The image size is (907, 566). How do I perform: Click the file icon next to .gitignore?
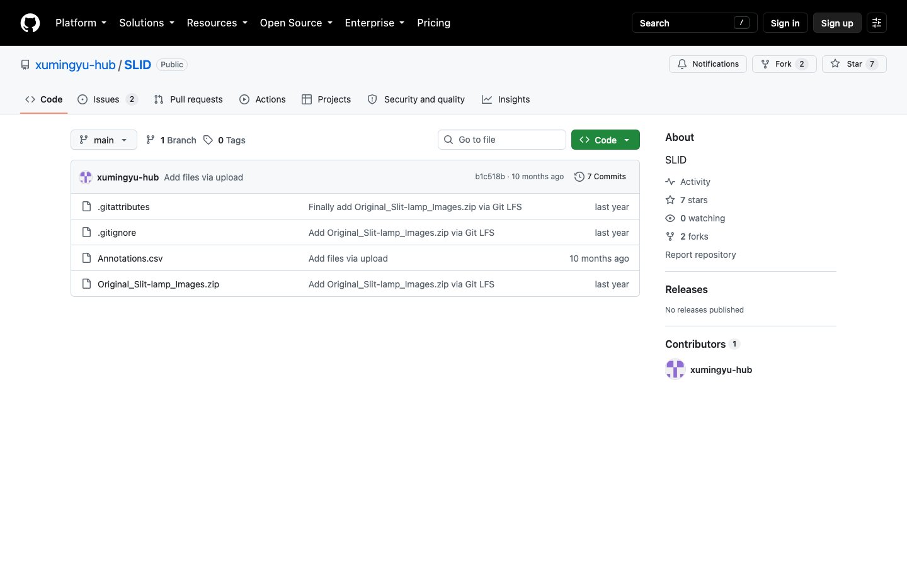(87, 232)
